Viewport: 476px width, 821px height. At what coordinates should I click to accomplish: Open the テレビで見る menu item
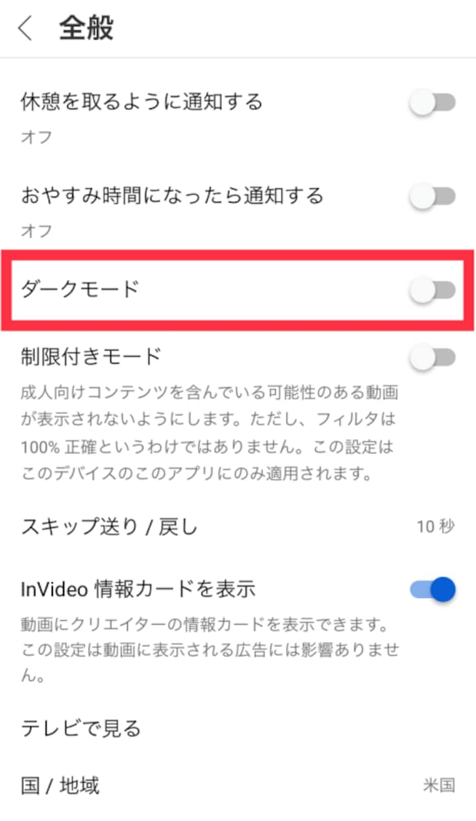point(238,728)
